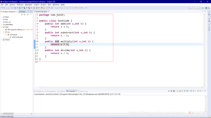
Task: Switch to the Error Log tab
Action: 83,91
